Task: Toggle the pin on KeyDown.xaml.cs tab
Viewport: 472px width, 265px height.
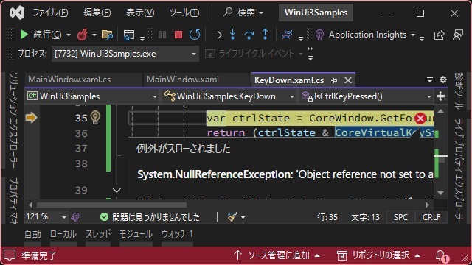Action: 334,80
